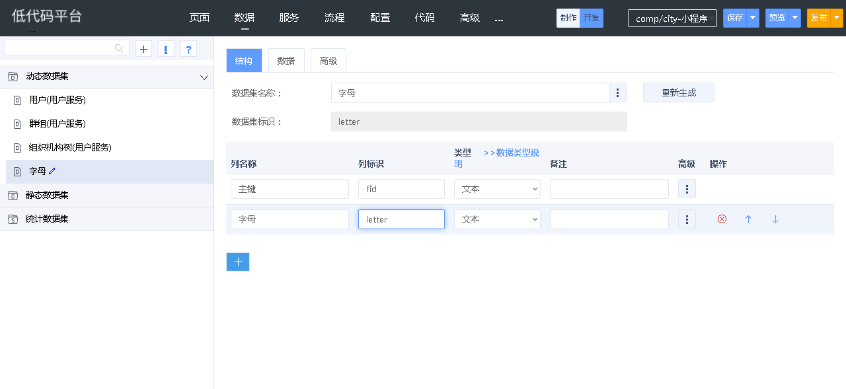Image resolution: width=846 pixels, height=389 pixels.
Task: Switch to 开发 mode
Action: [x=592, y=18]
